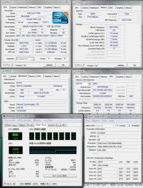Image resolution: width=143 pixels, height=188 pixels.
Task: Open the Graphics tab in the CPU-Z processor window
Action: tap(49, 7)
